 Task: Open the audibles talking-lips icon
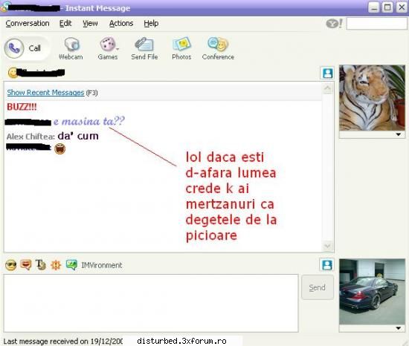coord(26,265)
